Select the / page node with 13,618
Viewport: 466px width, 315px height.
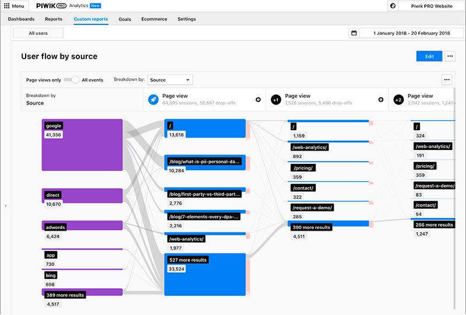coord(205,128)
